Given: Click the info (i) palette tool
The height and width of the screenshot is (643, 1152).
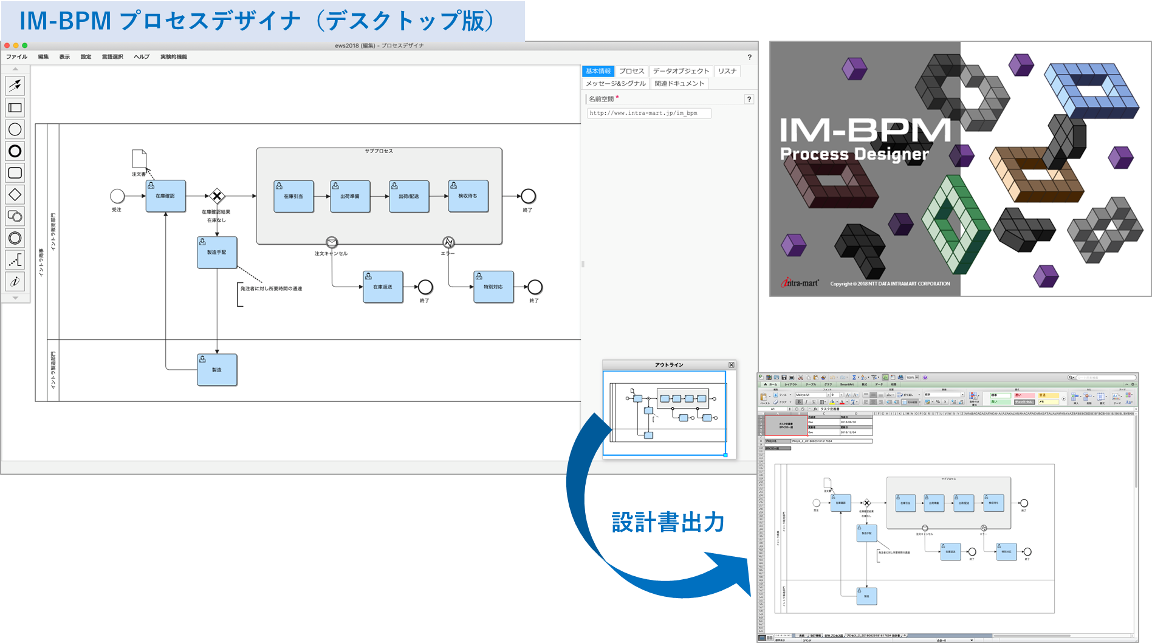Looking at the screenshot, I should [15, 281].
